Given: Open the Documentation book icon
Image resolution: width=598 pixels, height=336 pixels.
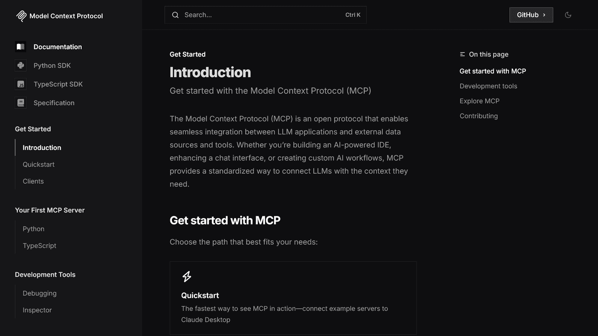Looking at the screenshot, I should point(20,47).
